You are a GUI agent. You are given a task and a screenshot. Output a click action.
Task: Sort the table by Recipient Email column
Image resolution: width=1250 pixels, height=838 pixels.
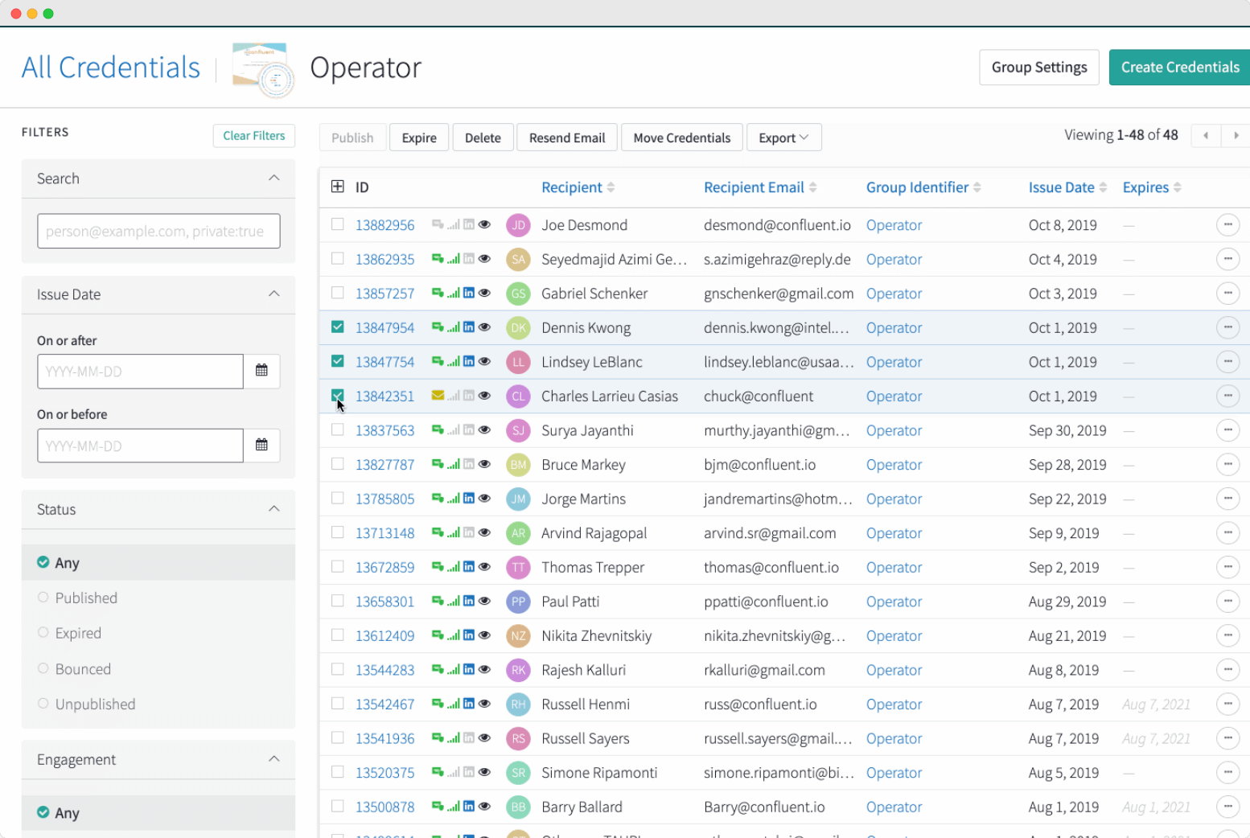(x=760, y=187)
